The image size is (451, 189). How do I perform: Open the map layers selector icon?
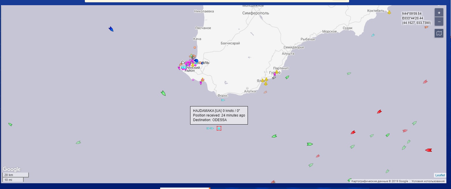pos(439,33)
